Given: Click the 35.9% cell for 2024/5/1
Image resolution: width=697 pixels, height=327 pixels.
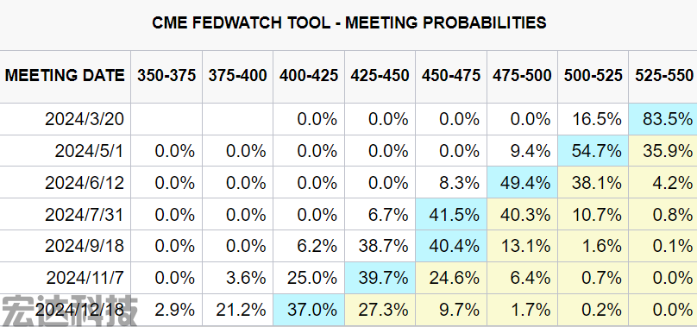Looking at the screenshot, I should 662,151.
